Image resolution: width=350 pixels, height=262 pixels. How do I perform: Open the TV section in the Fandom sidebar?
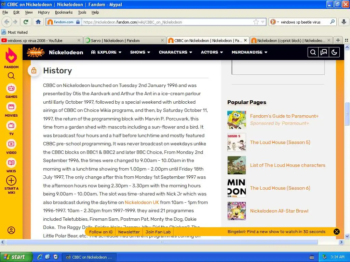coord(11,128)
